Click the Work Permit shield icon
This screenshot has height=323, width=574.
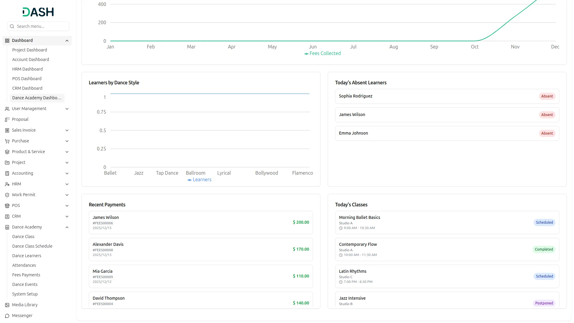(7, 195)
